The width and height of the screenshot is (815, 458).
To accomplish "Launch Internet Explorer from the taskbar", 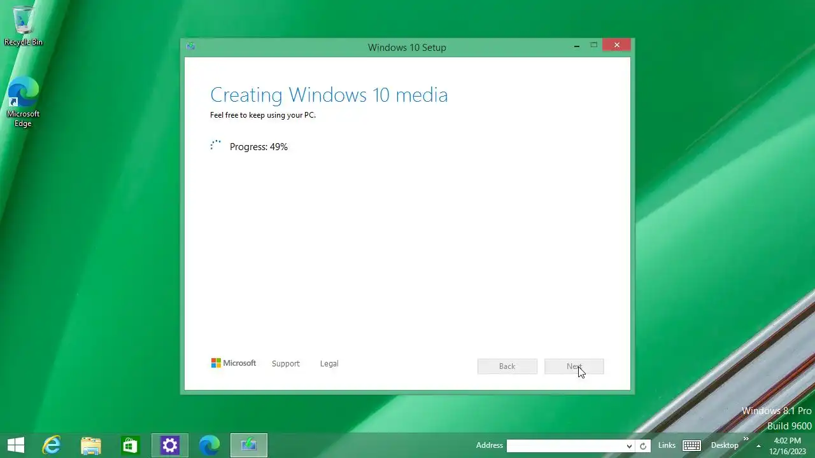I will click(52, 445).
